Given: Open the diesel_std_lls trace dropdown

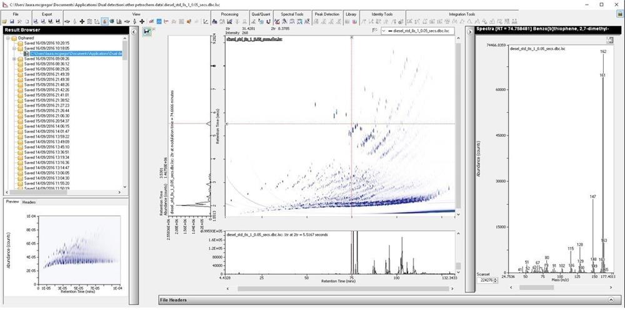Looking at the screenshot, I should 383,30.
